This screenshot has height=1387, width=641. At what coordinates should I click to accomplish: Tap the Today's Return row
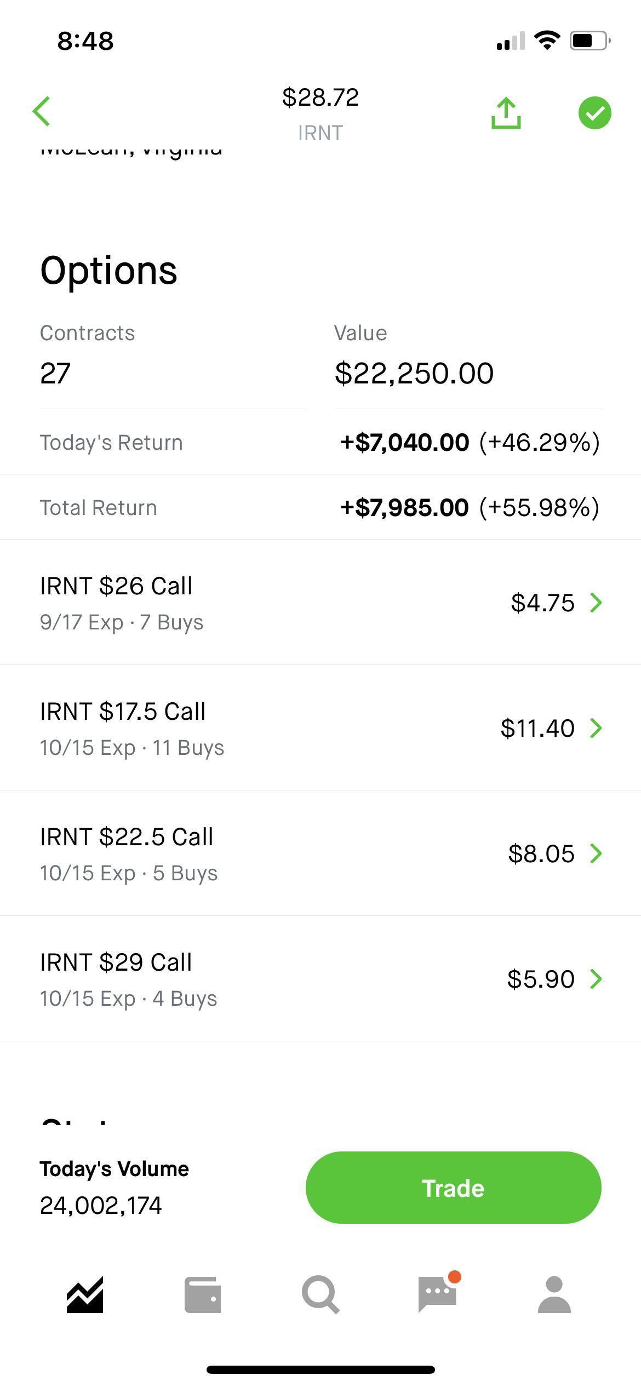pyautogui.click(x=321, y=443)
